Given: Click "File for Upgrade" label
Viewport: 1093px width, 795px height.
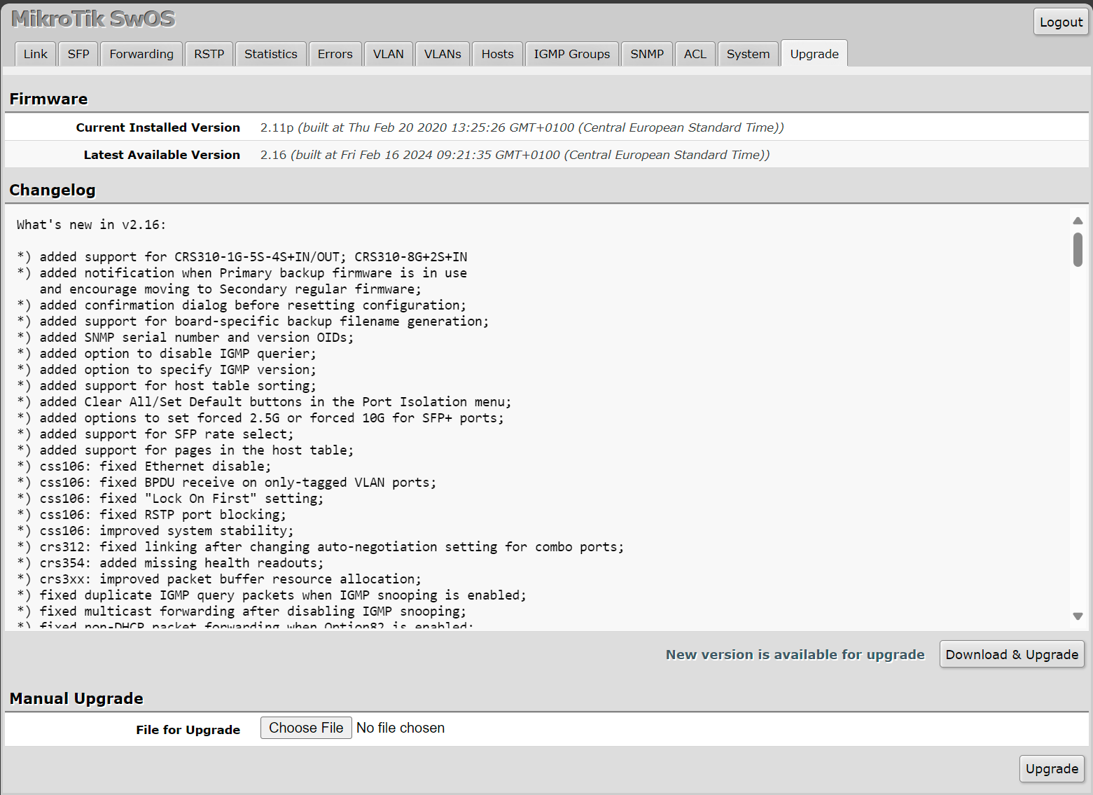Looking at the screenshot, I should (x=188, y=730).
